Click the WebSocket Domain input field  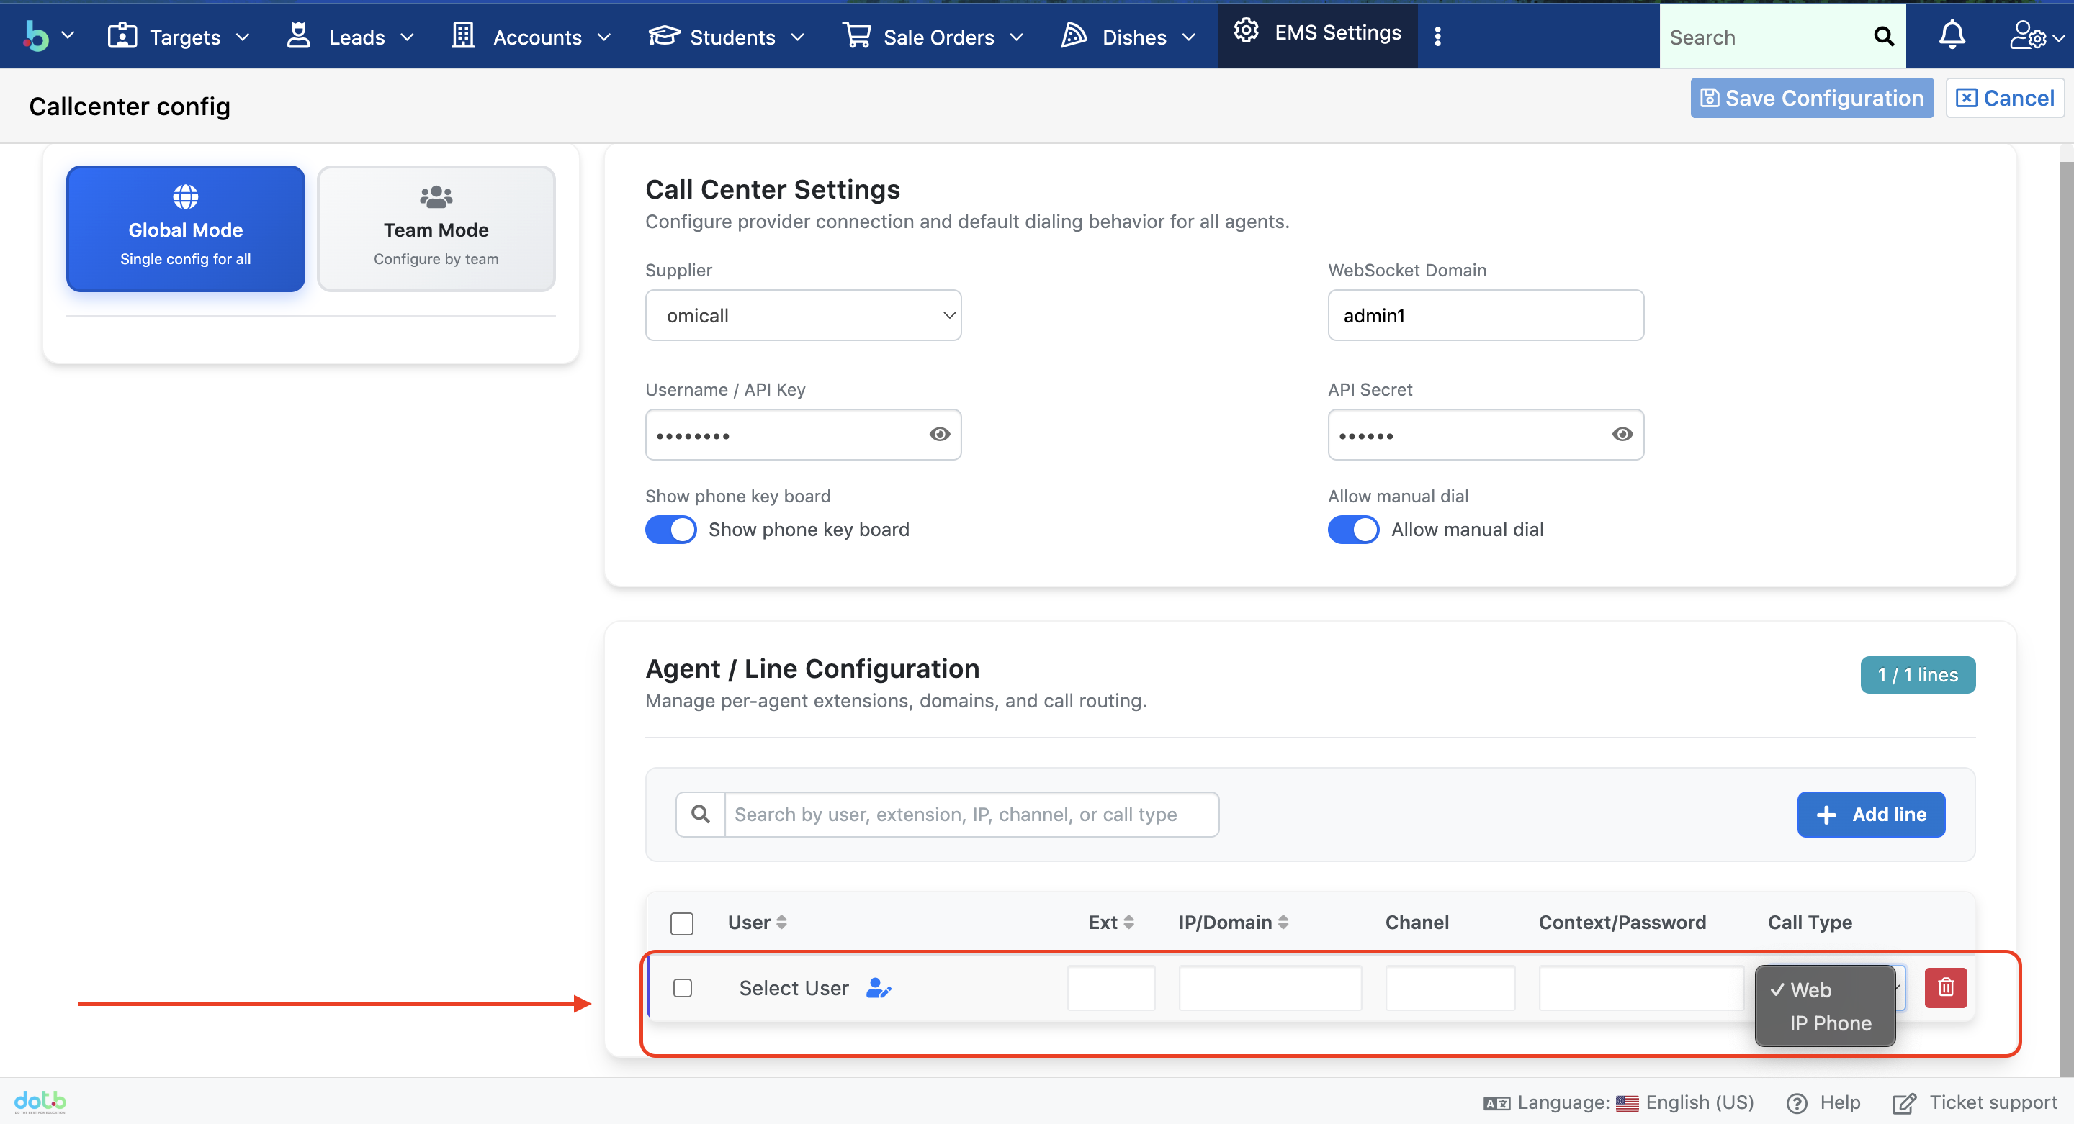1485,315
